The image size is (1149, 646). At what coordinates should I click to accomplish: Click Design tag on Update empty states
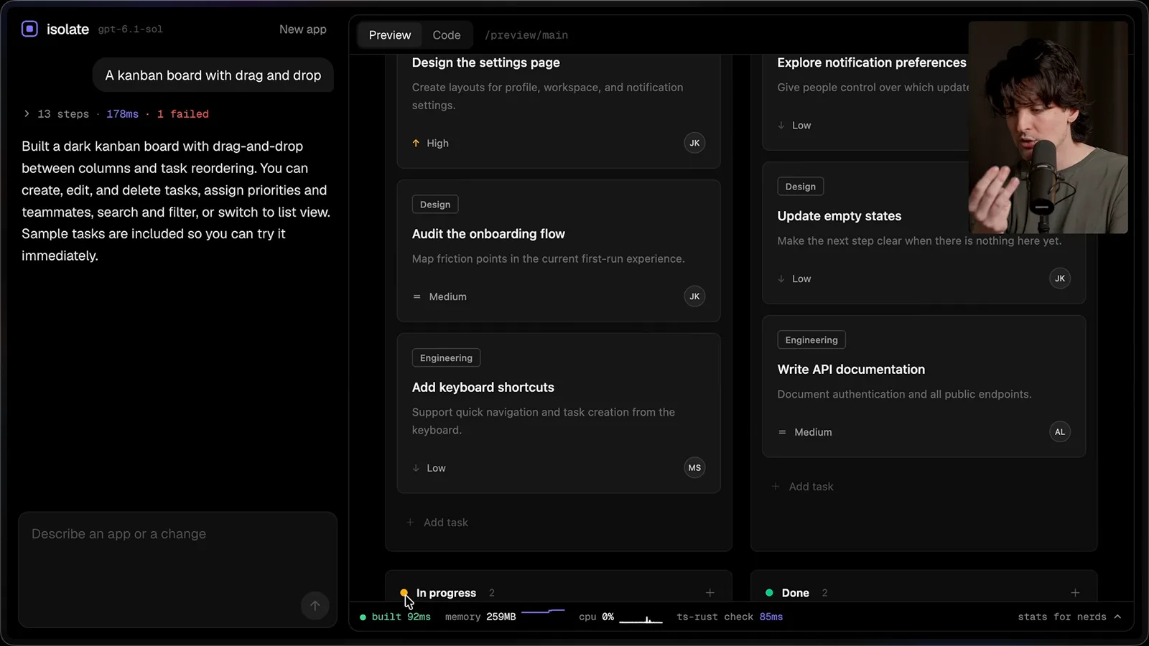tap(801, 187)
